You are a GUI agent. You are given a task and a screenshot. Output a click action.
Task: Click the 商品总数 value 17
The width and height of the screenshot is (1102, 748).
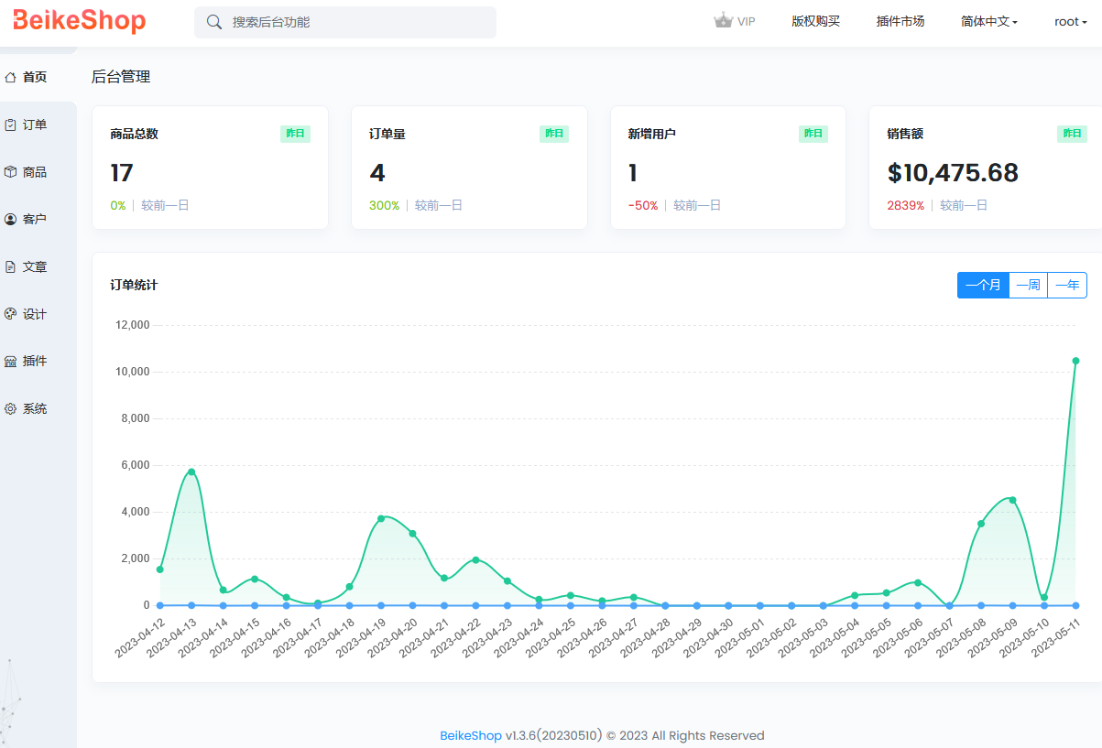click(122, 173)
